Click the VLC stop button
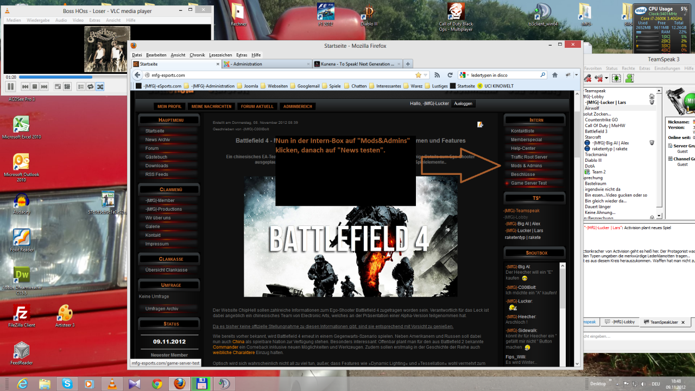The width and height of the screenshot is (695, 391). tap(35, 86)
